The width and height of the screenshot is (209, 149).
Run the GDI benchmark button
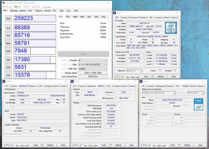(x=8, y=60)
